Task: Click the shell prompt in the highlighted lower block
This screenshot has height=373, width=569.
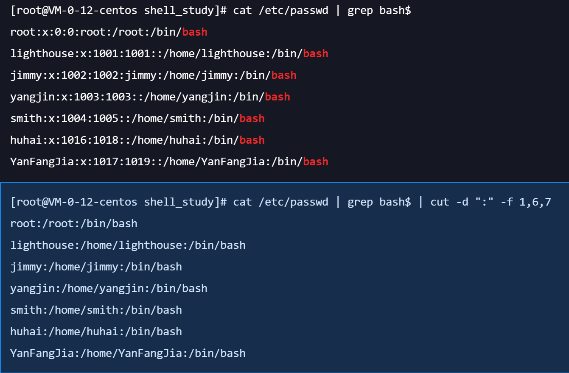Action: [118, 202]
